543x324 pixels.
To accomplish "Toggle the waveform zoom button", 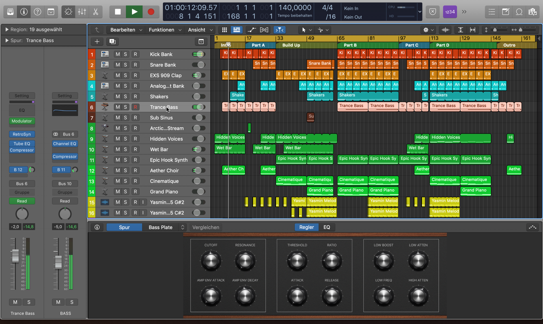I will tap(445, 30).
